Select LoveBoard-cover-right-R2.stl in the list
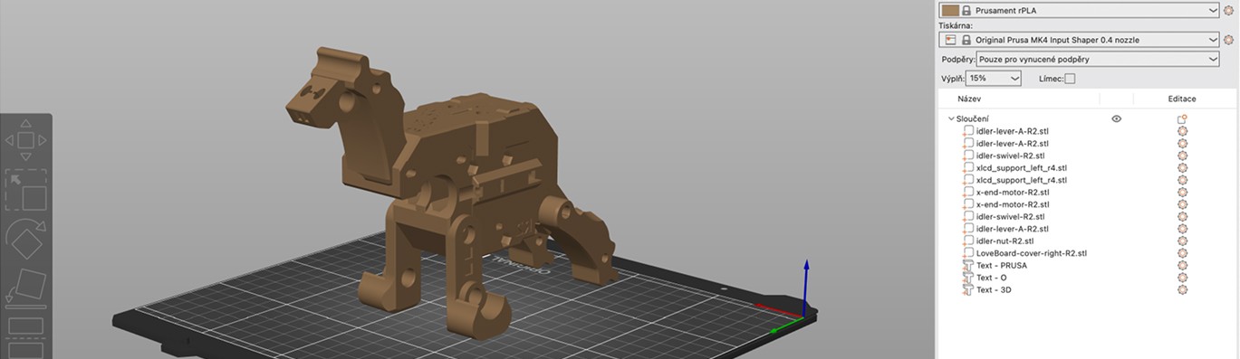The width and height of the screenshot is (1240, 359). 1032,253
